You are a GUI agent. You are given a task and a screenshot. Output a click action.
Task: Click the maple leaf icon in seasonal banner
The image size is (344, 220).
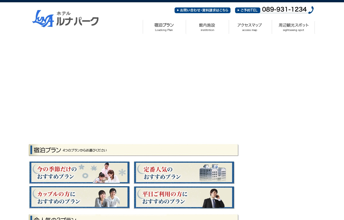(x=94, y=168)
